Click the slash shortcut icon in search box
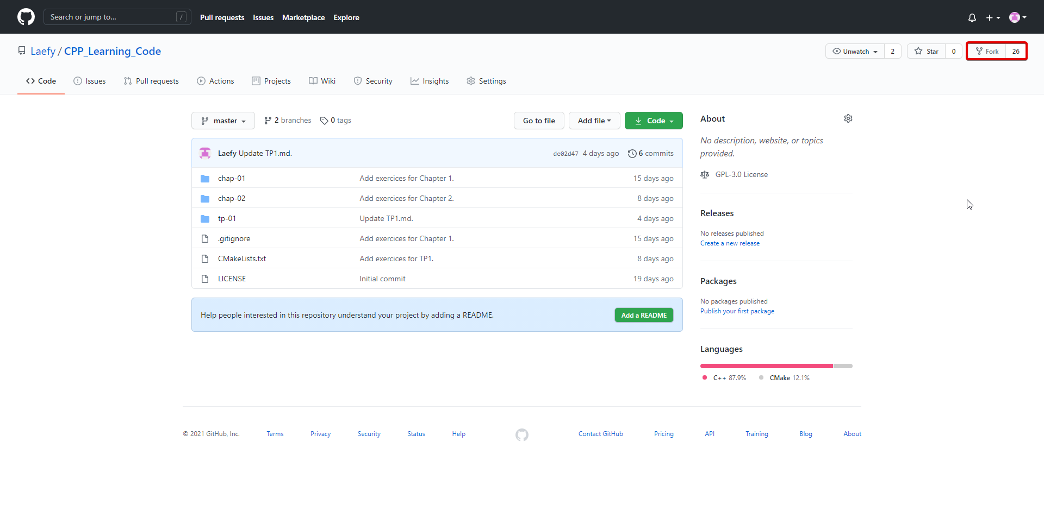The width and height of the screenshot is (1044, 511). click(181, 17)
